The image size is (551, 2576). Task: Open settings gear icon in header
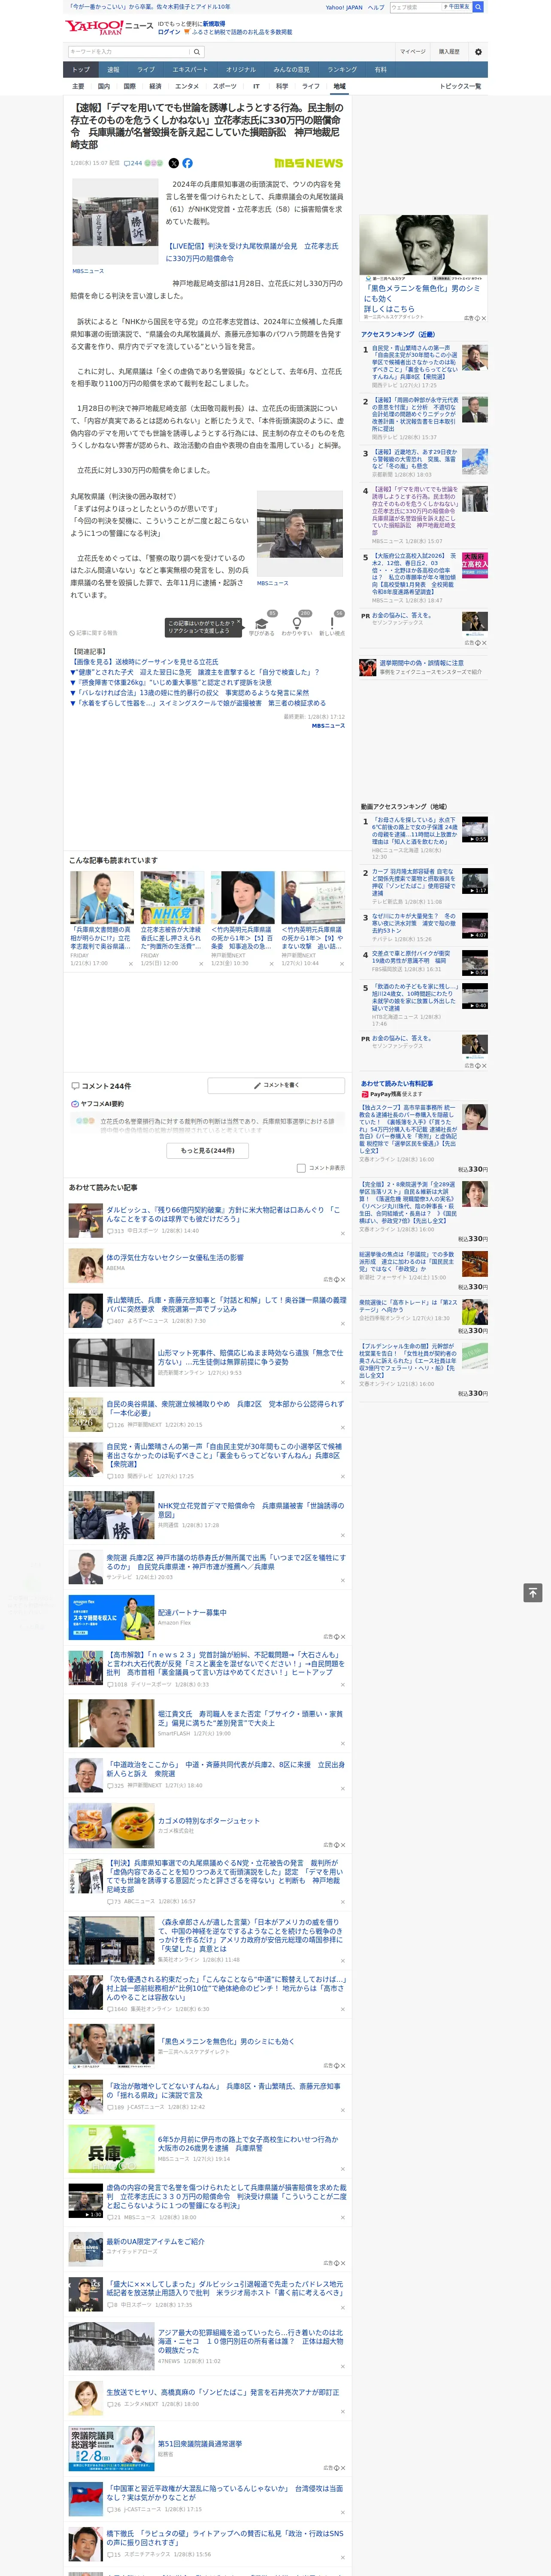478,52
